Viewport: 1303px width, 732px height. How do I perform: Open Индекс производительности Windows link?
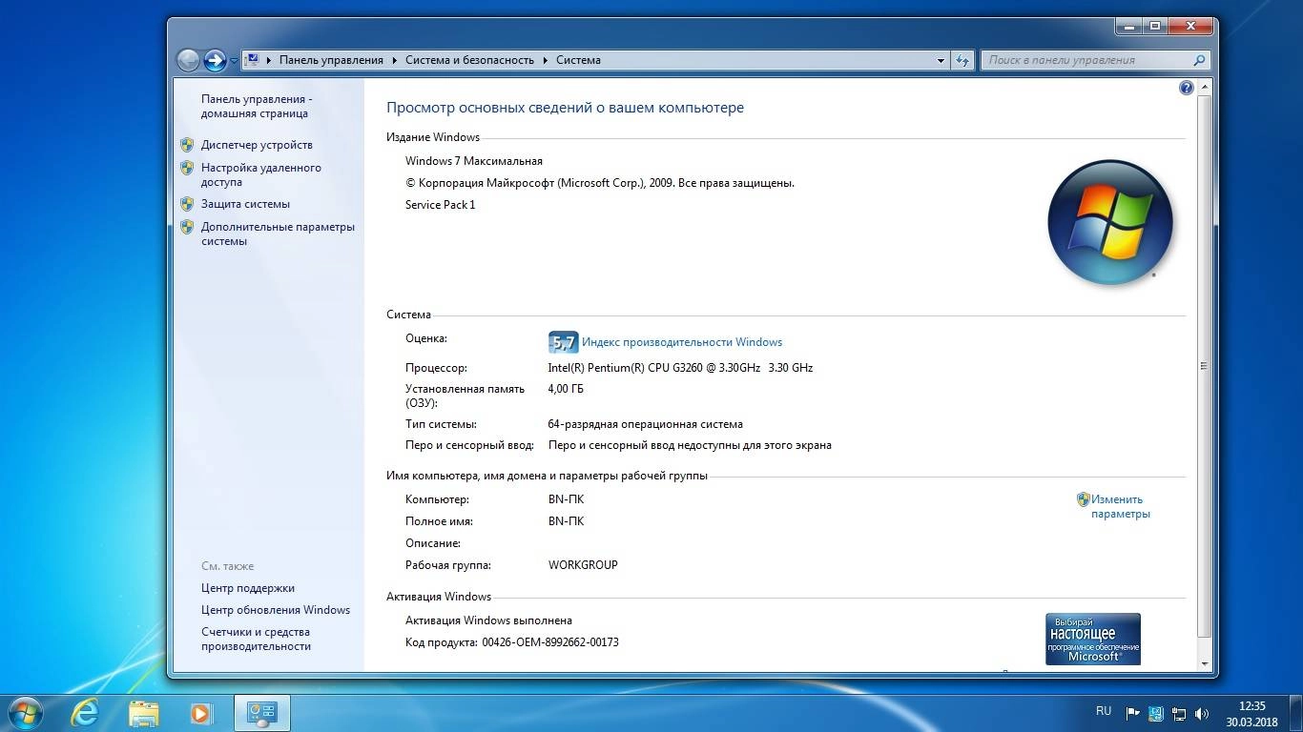pyautogui.click(x=682, y=342)
